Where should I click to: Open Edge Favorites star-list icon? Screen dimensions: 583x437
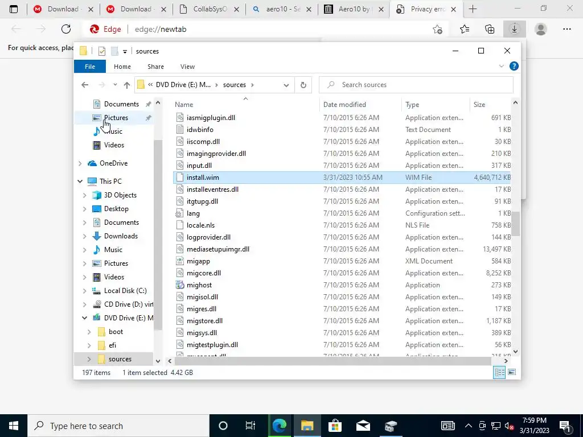tap(465, 29)
